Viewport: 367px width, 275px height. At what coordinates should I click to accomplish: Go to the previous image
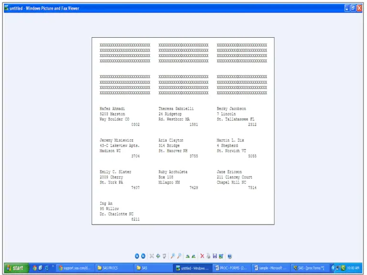coord(137,256)
